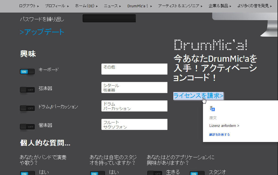Click 翻訳を改善する link in popup

pos(219,135)
